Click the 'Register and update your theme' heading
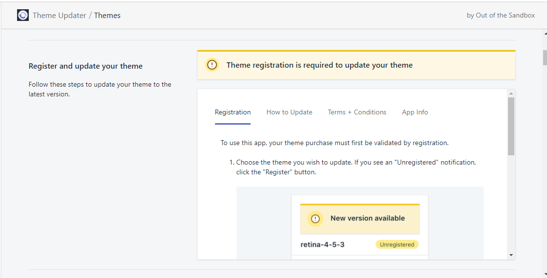 point(85,66)
